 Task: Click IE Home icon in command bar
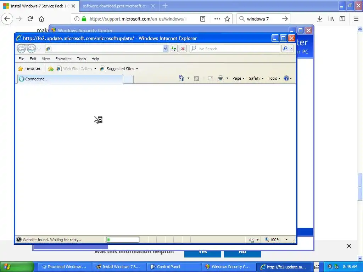(x=181, y=78)
